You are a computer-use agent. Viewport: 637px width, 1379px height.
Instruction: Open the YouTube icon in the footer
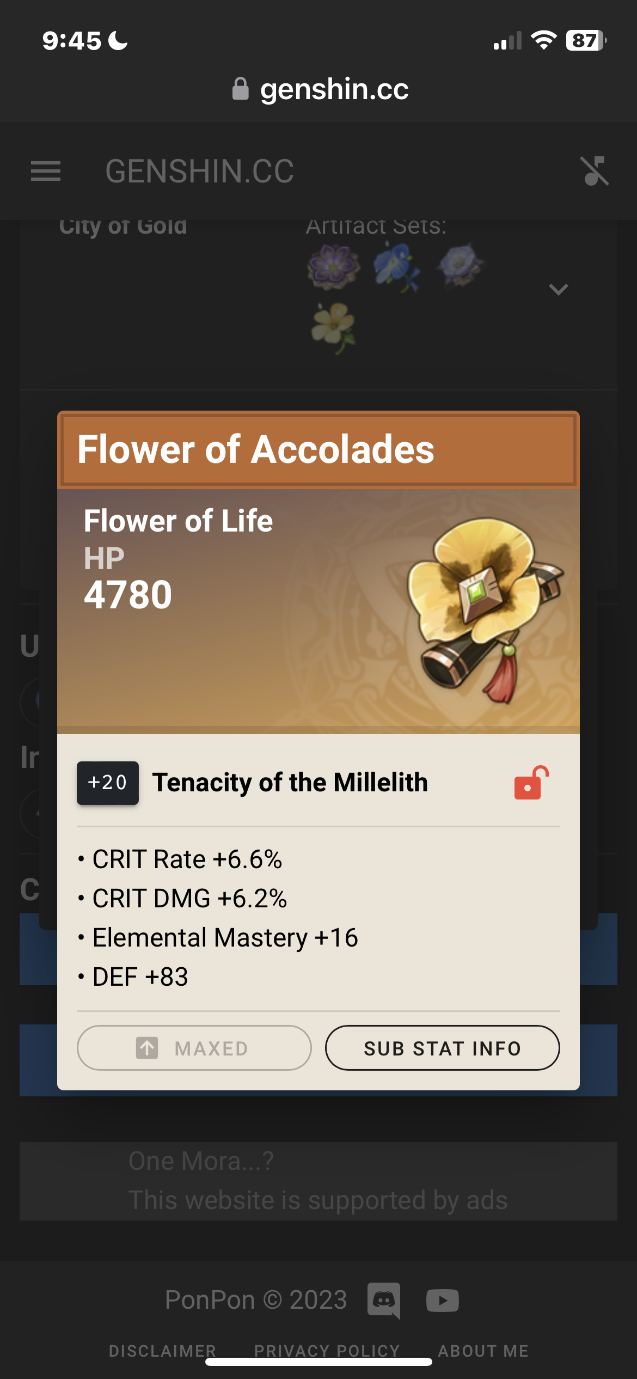click(442, 1300)
